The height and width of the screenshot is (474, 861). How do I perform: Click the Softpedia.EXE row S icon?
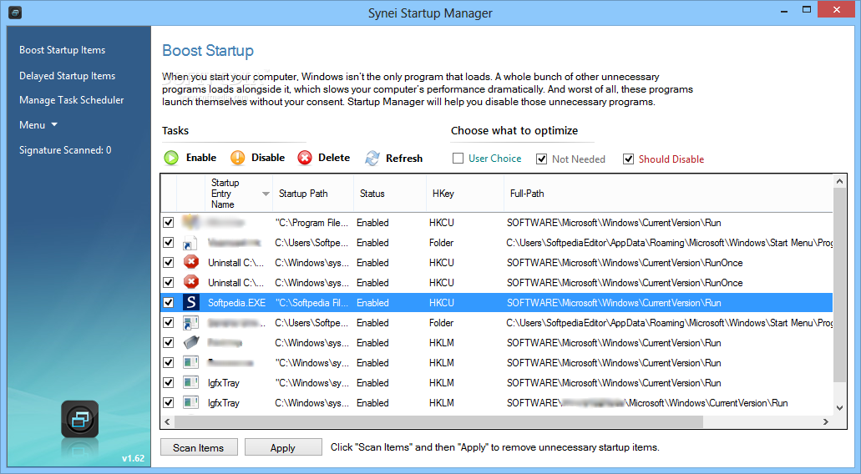click(x=190, y=303)
